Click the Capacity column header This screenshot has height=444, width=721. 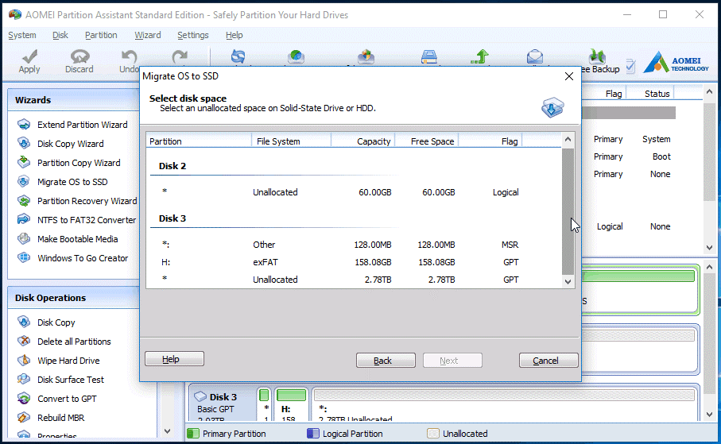(x=362, y=141)
